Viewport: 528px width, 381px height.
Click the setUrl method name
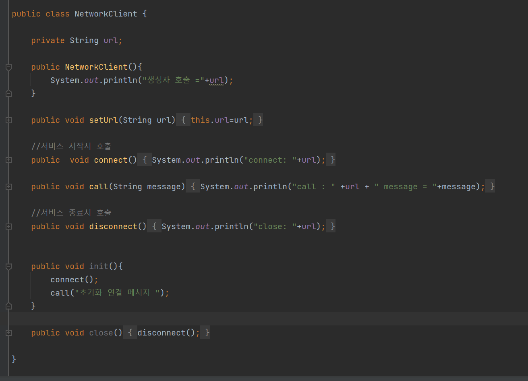(104, 120)
